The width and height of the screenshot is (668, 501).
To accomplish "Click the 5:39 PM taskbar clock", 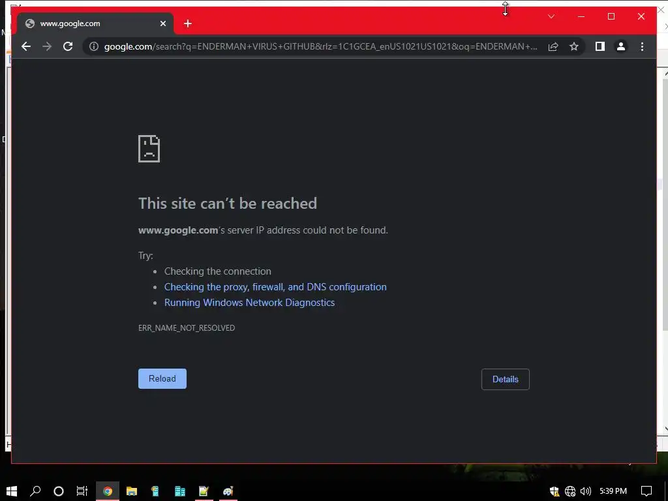I will (613, 491).
